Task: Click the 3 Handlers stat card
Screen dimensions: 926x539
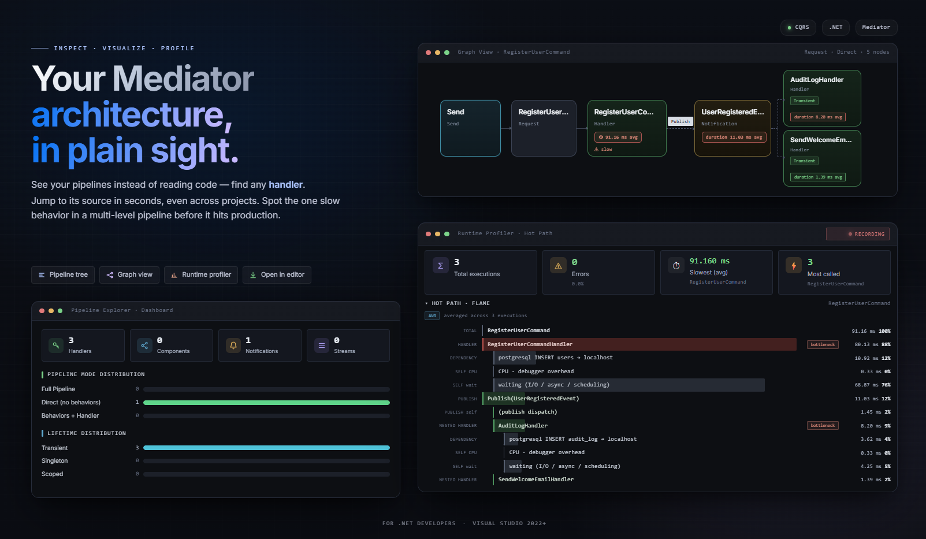Action: coord(83,345)
